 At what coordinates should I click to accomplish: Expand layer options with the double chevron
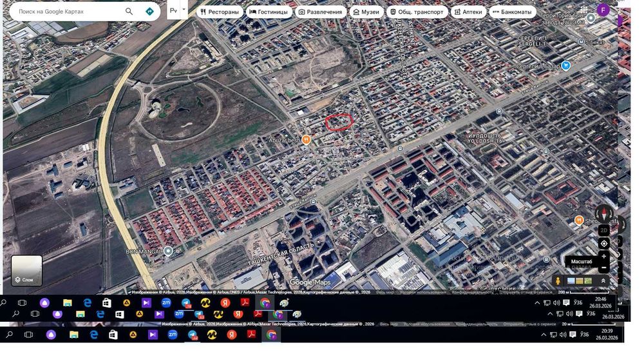pyautogui.click(x=603, y=280)
